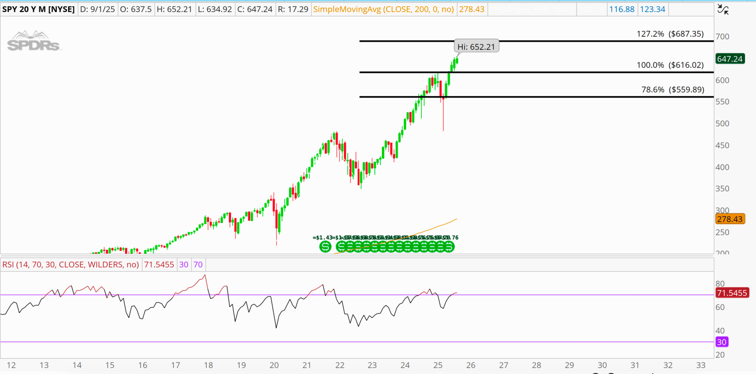
Task: Click the green 647.24 price axis tag
Action: pyautogui.click(x=730, y=59)
